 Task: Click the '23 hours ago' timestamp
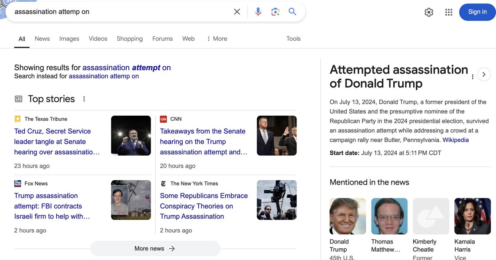(x=32, y=166)
